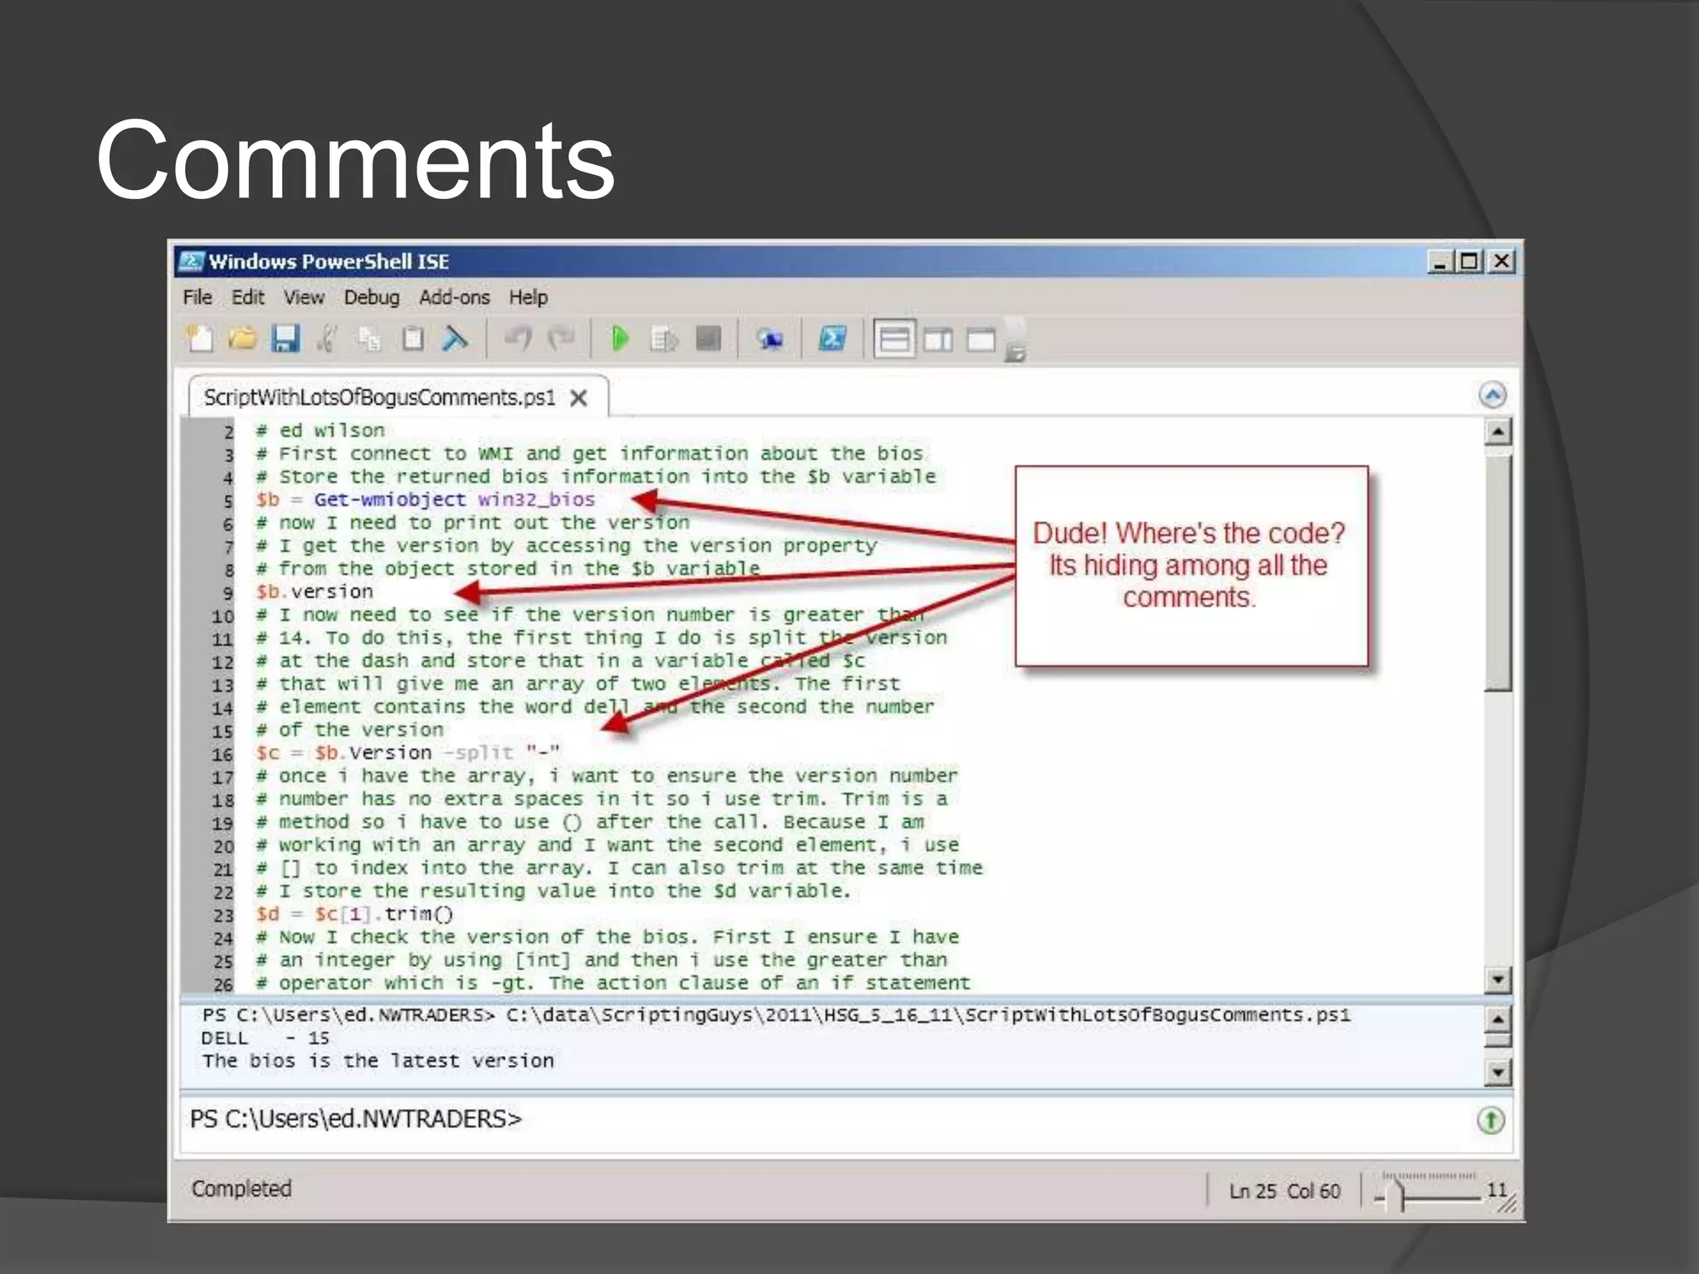The height and width of the screenshot is (1274, 1699).
Task: Close the PowerShell ISE window
Action: 1502,262
